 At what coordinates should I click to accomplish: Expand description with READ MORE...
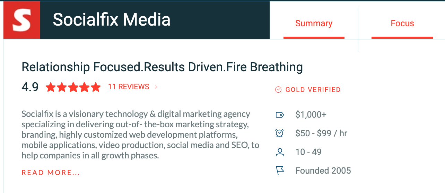51,173
